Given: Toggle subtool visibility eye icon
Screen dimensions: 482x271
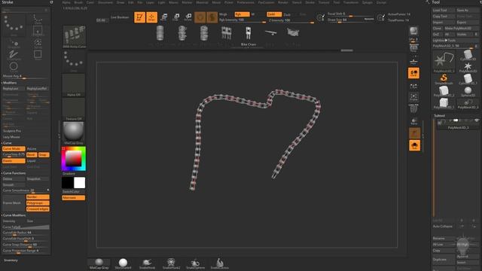Looking at the screenshot, I should [x=477, y=120].
